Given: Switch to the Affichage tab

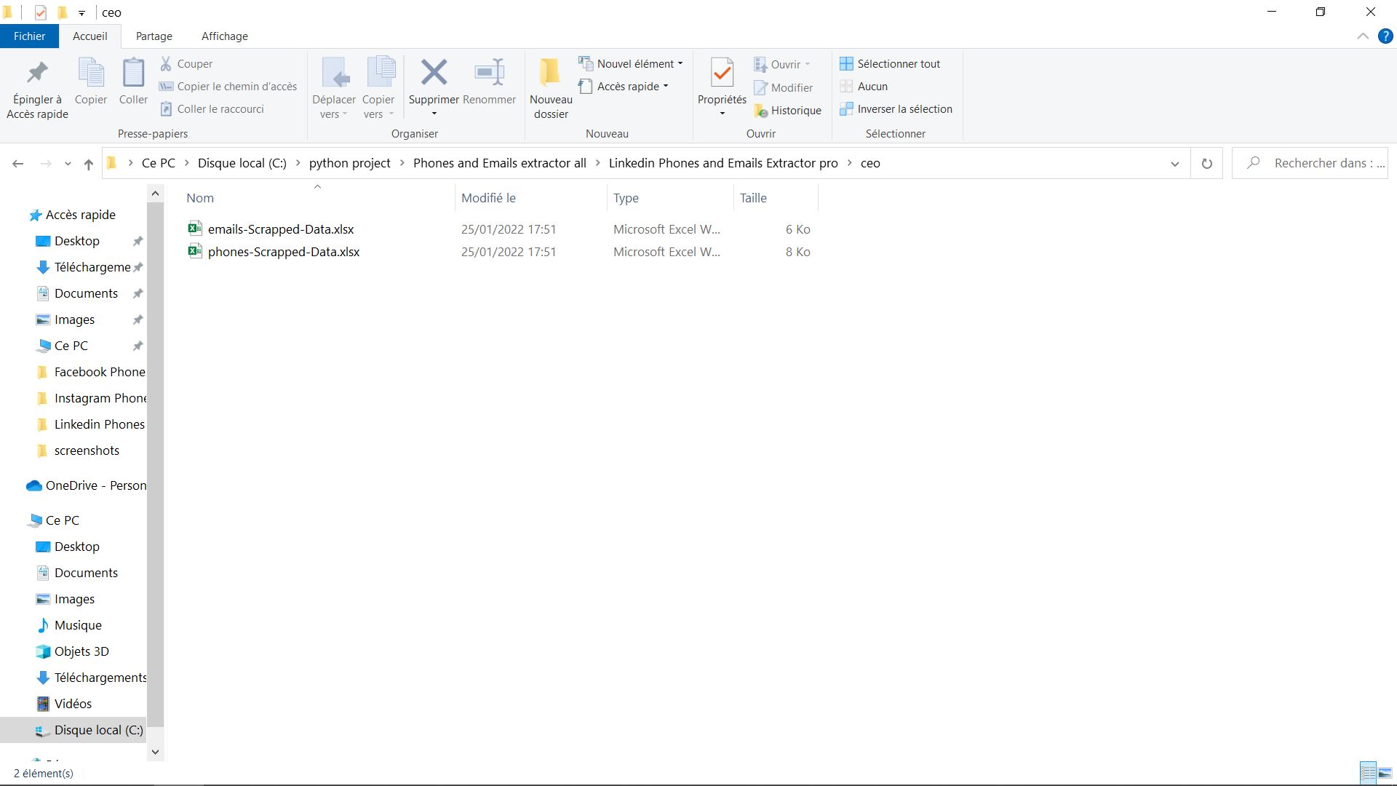Looking at the screenshot, I should pos(225,36).
